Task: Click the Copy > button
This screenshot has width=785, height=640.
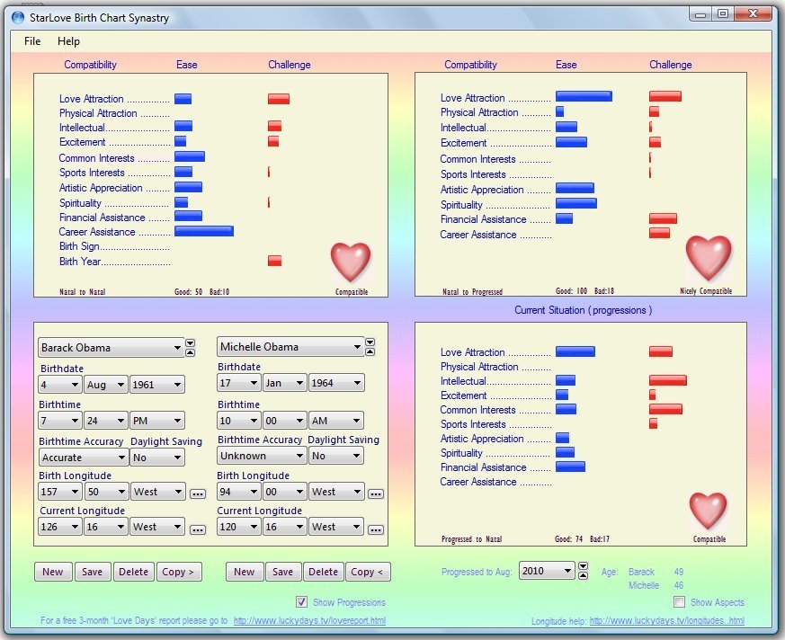Action: (x=179, y=572)
